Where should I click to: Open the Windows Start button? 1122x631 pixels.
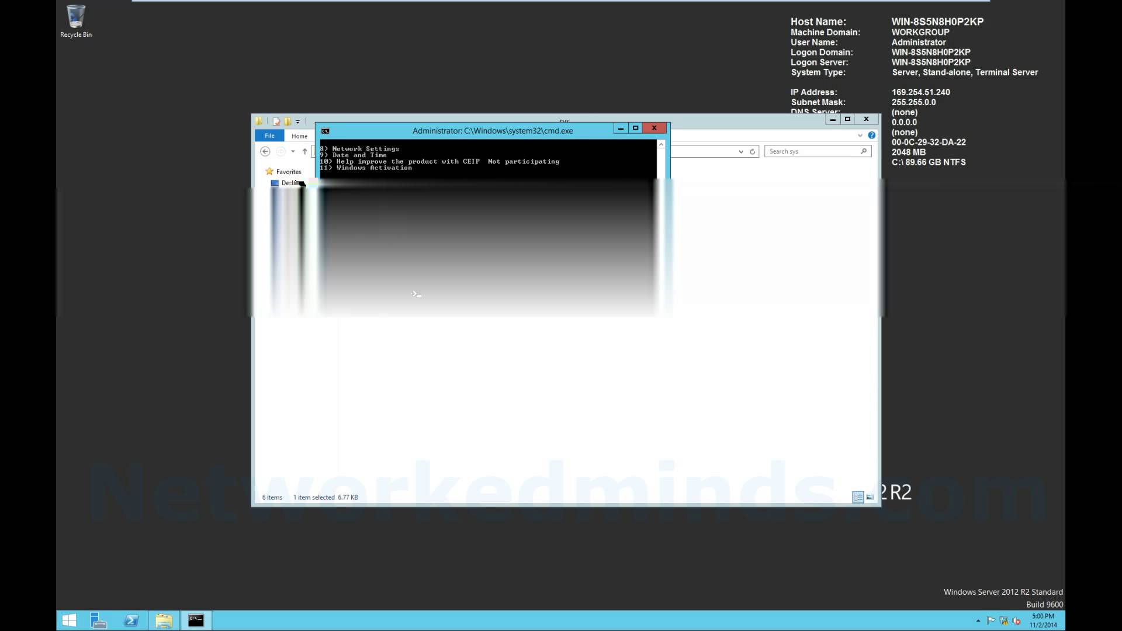(69, 620)
